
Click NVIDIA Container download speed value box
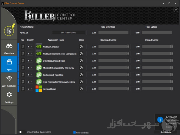click(x=91, y=47)
